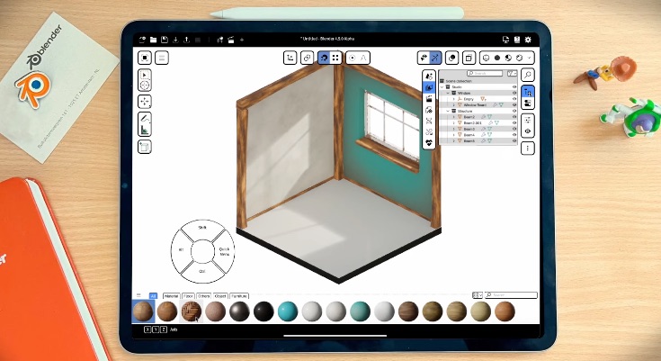Click the left arrows icon in the two-part toggle
Screen dimensions: 661x361
pyautogui.click(x=424, y=58)
